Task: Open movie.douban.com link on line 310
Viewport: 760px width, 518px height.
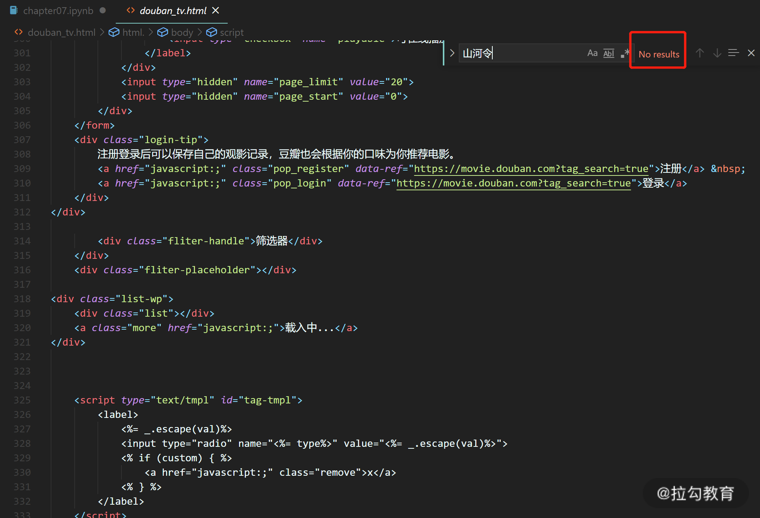Action: click(513, 183)
